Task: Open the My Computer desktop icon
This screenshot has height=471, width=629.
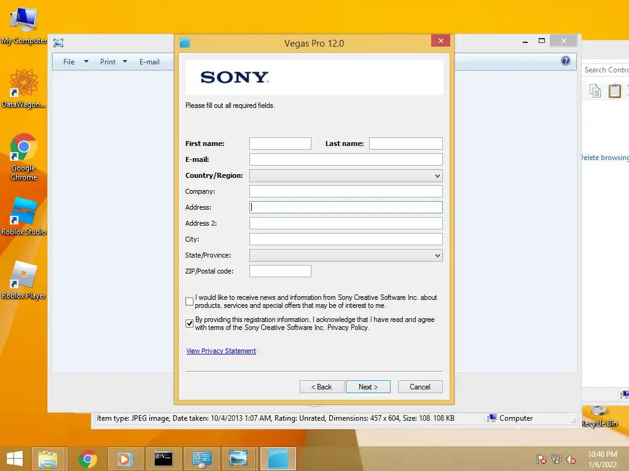Action: [23, 25]
